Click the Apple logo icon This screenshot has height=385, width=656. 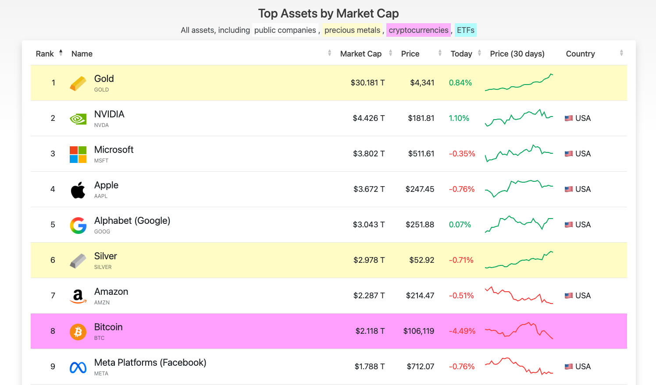pyautogui.click(x=78, y=190)
